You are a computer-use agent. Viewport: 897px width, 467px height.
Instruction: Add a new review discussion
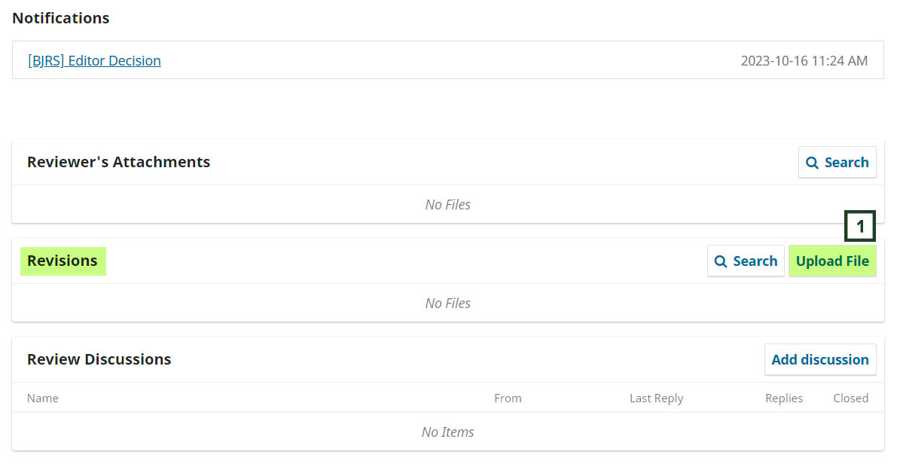820,360
